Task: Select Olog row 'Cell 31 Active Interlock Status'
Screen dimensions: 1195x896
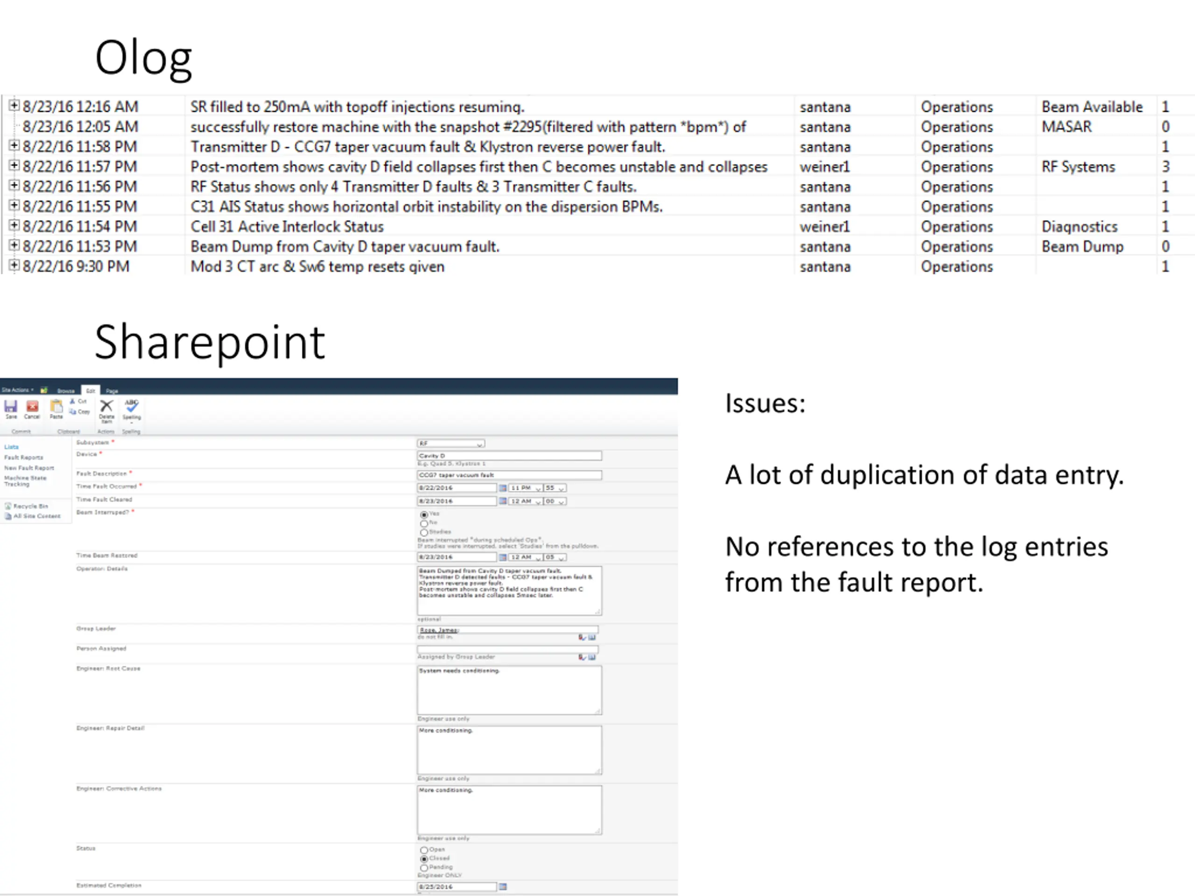Action: (287, 227)
